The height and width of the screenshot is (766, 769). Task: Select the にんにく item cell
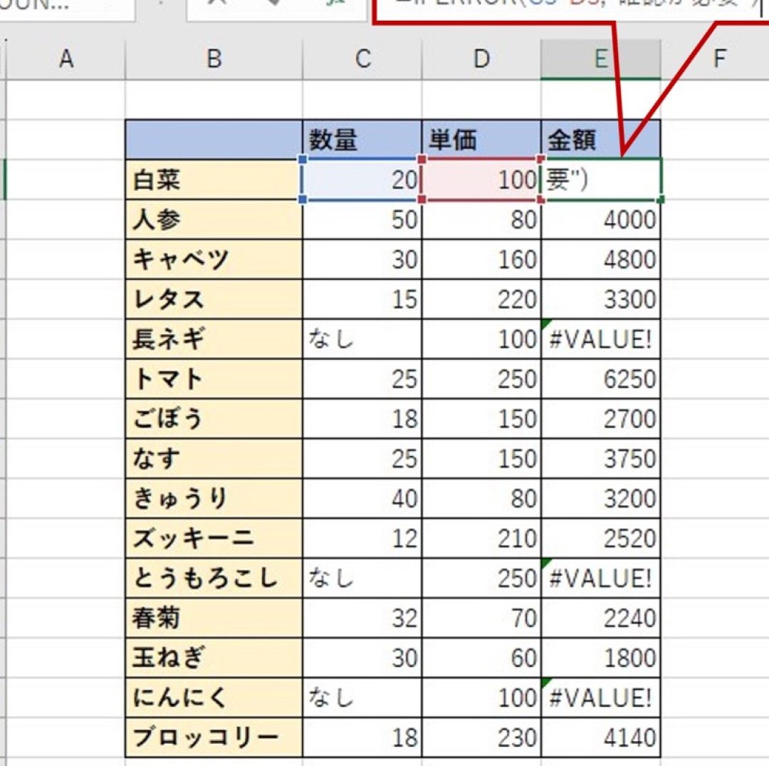(214, 698)
